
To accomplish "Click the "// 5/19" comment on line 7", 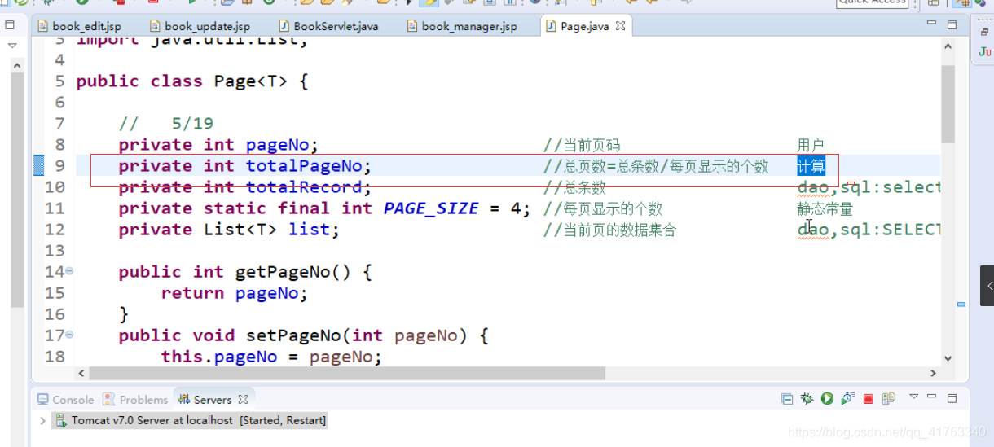I will coord(166,124).
